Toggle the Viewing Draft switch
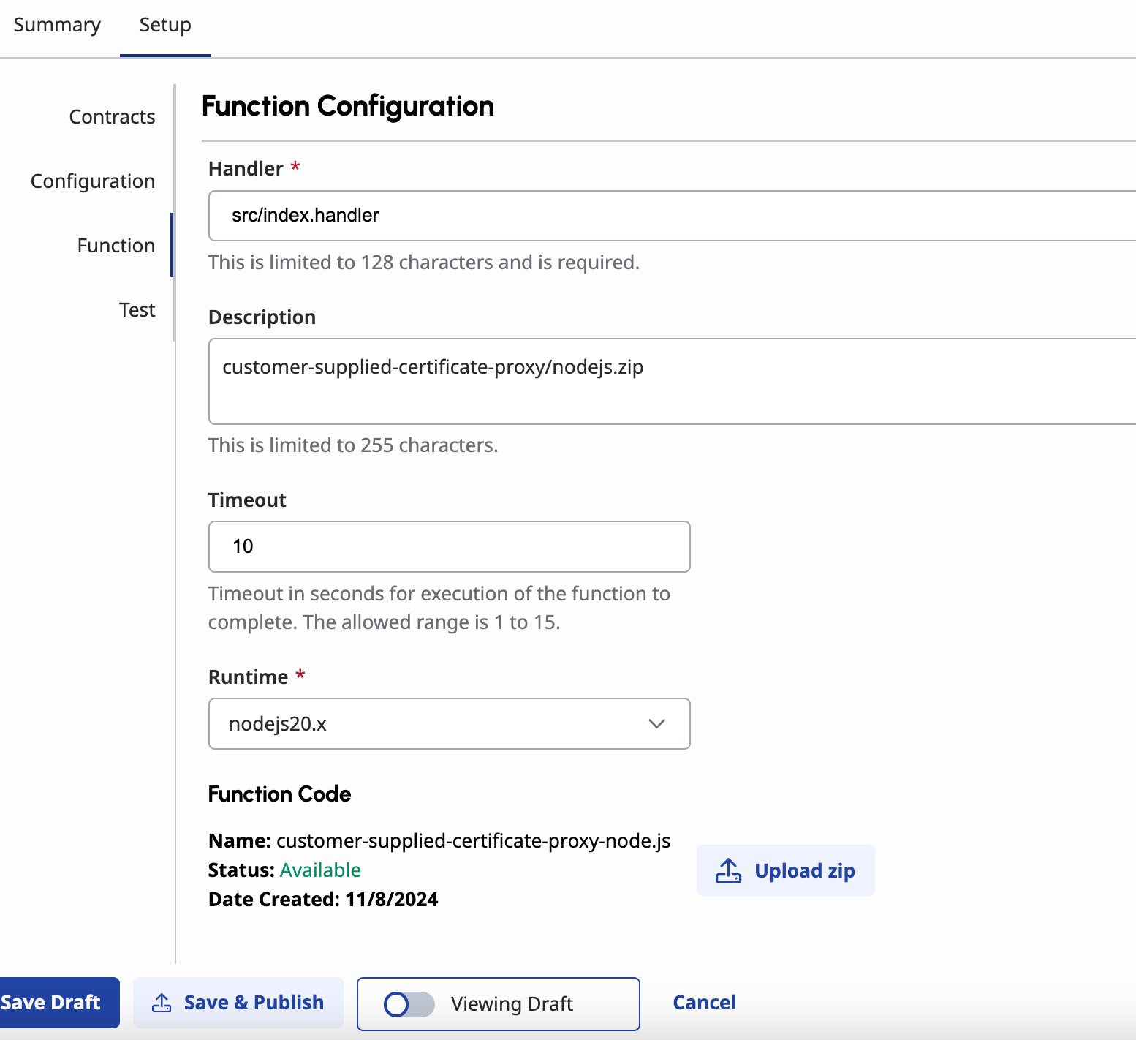Screen dimensions: 1136x1040 (x=409, y=1004)
